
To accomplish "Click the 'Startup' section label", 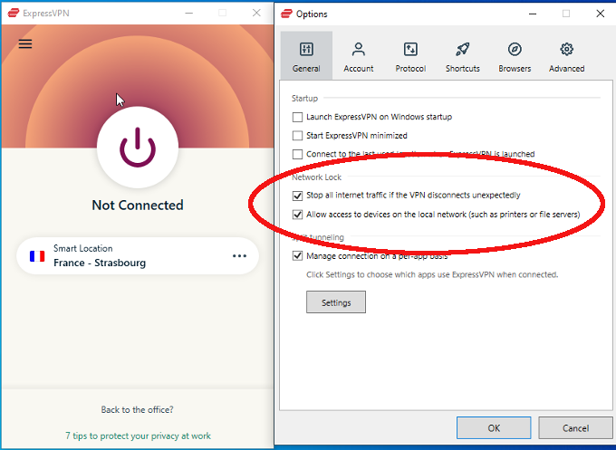I will click(304, 98).
